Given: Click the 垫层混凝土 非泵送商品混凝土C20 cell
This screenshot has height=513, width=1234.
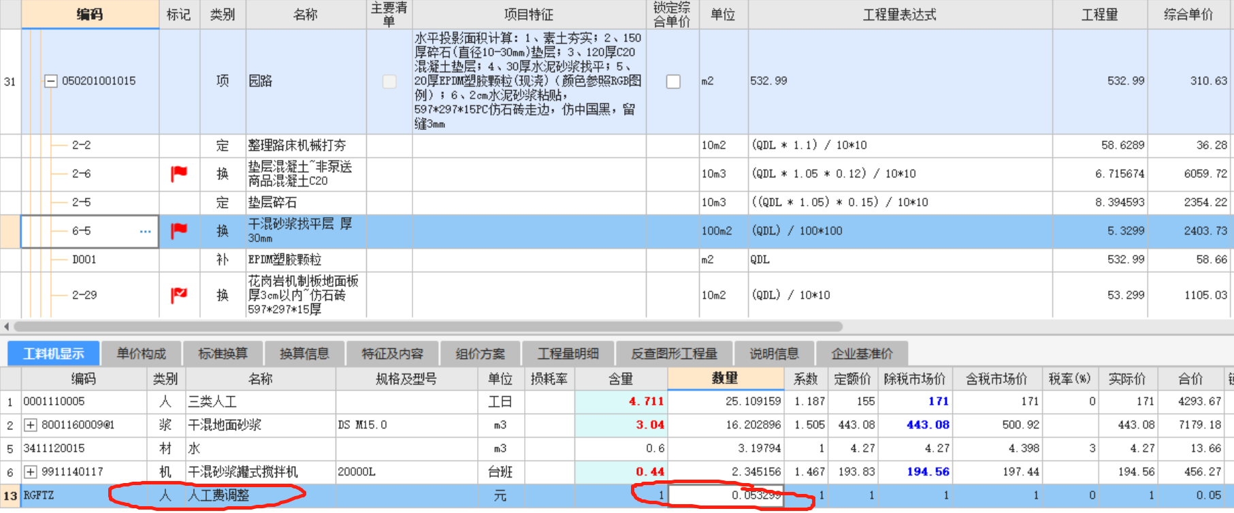Looking at the screenshot, I should coord(306,174).
